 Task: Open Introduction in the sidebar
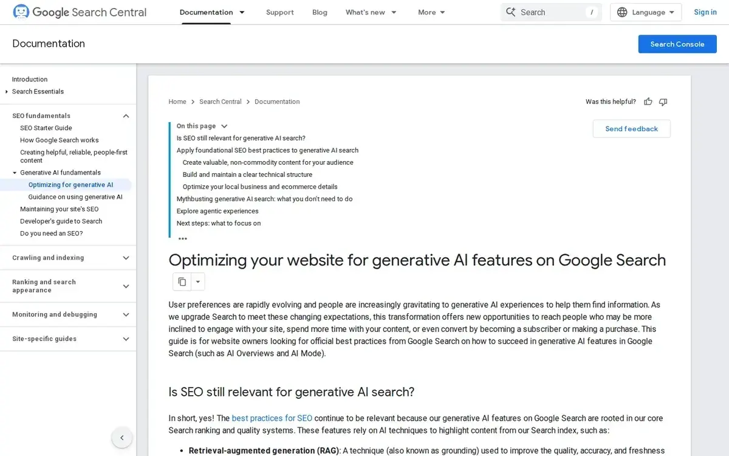(x=30, y=79)
